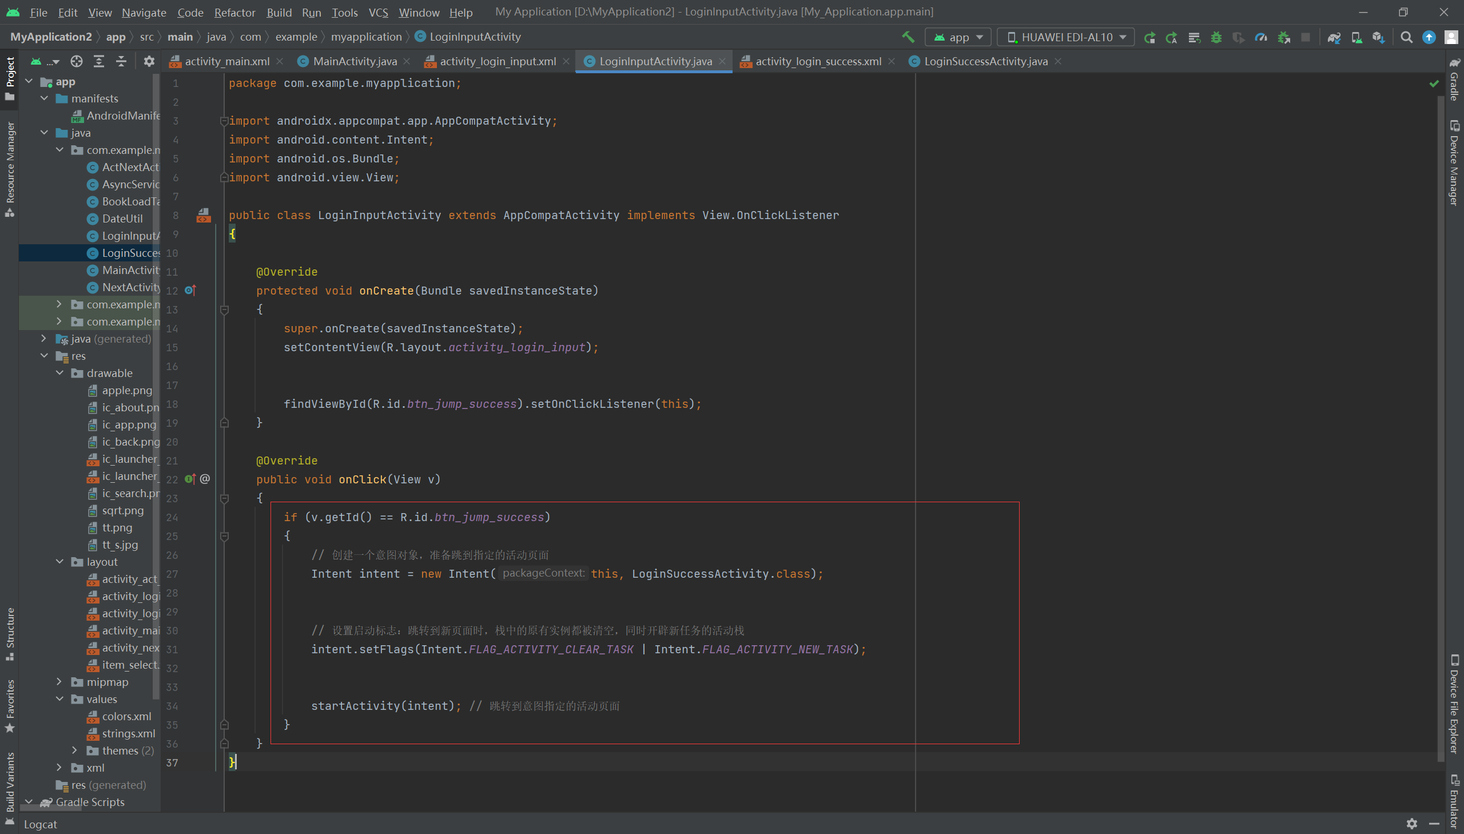Open the Device Manager toolbar icon
This screenshot has width=1464, height=834.
pos(1356,37)
